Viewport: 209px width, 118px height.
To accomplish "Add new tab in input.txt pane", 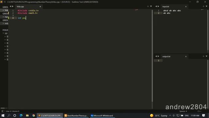I will click(203, 6).
